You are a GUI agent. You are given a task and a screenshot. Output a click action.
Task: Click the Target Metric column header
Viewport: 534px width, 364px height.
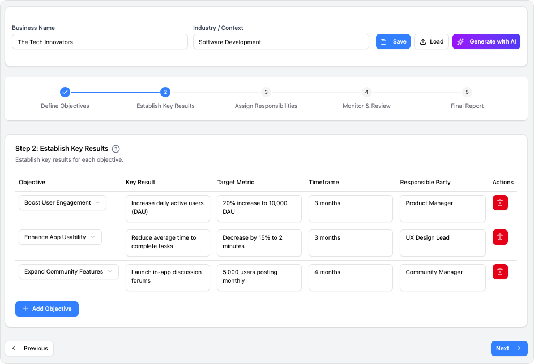(x=236, y=182)
